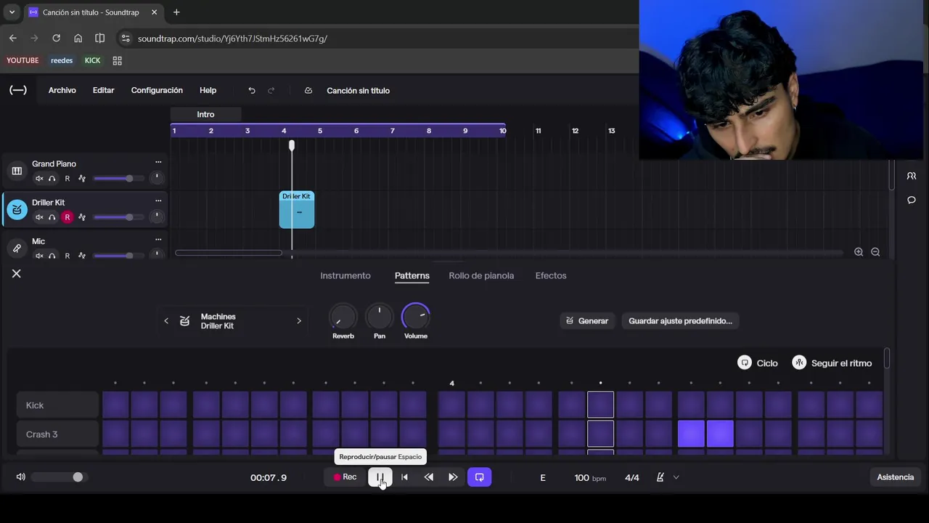The height and width of the screenshot is (523, 929).
Task: Start recording with the Rec button
Action: pyautogui.click(x=345, y=477)
